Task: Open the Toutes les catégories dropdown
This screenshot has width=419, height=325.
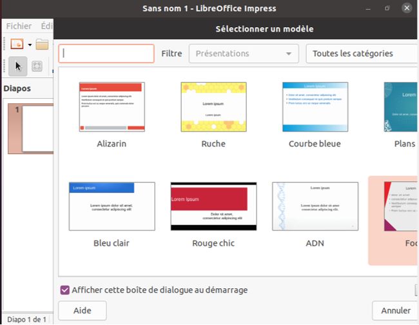Action: pos(361,54)
